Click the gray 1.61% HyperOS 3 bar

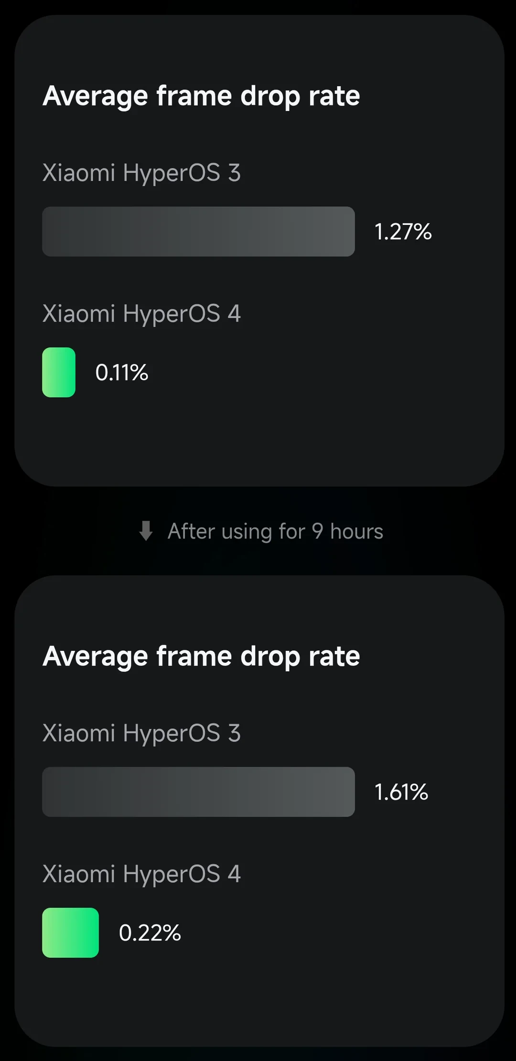click(x=198, y=792)
